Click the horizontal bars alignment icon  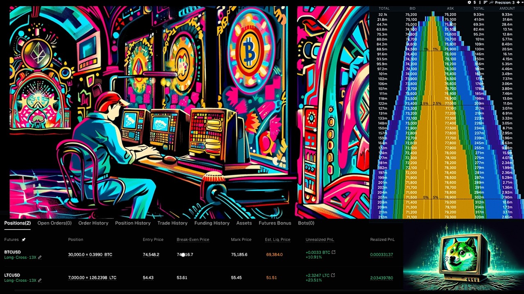(486, 2)
